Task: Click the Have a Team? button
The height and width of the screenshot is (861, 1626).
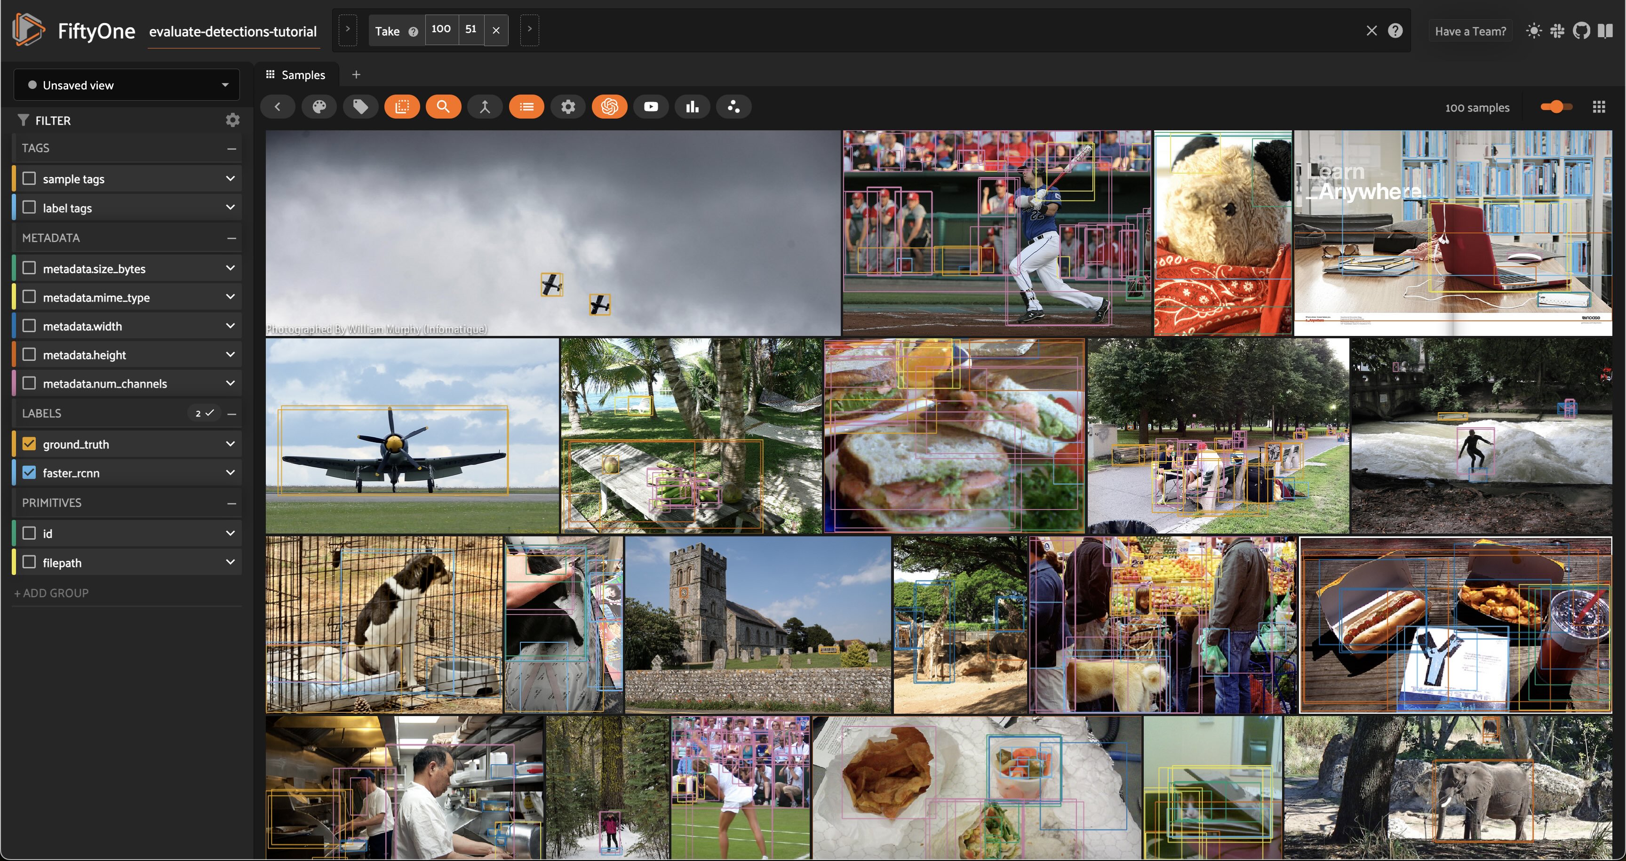Action: [1470, 31]
